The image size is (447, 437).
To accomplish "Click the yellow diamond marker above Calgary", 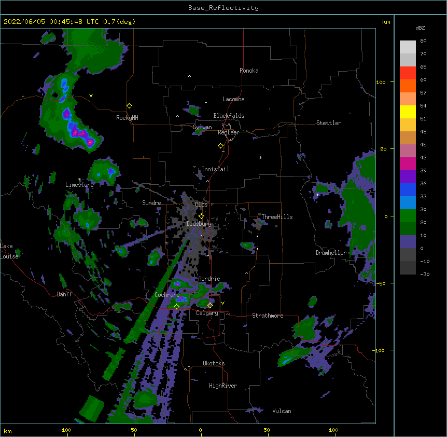I will tap(210, 306).
